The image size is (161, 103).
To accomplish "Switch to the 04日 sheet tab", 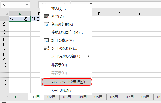I will [x=83, y=97].
